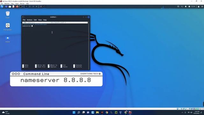The image size is (204, 115).
Task: Open VirtualBox File menu
Action: coord(2,4)
